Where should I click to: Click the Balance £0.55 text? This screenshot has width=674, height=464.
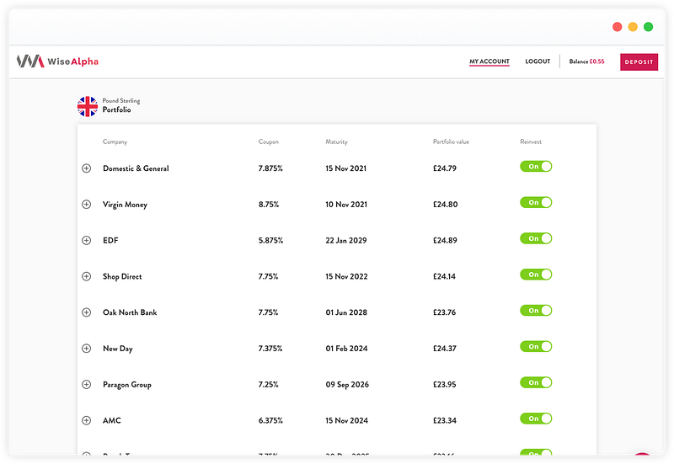click(x=586, y=61)
